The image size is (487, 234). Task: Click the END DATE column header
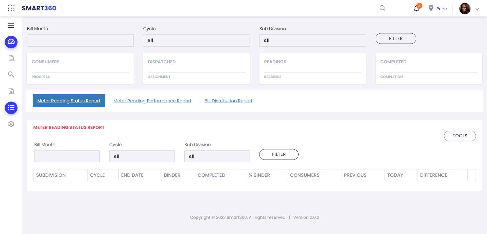(x=140, y=175)
